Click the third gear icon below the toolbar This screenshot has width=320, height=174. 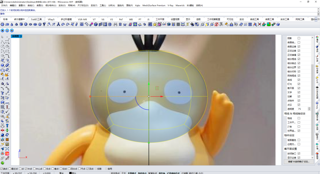12,30
